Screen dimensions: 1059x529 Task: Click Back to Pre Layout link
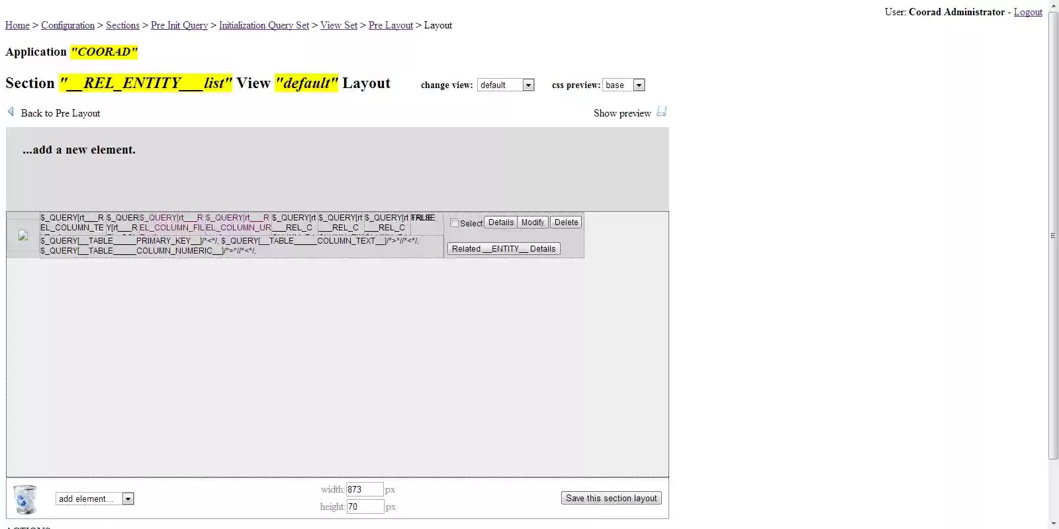[60, 113]
